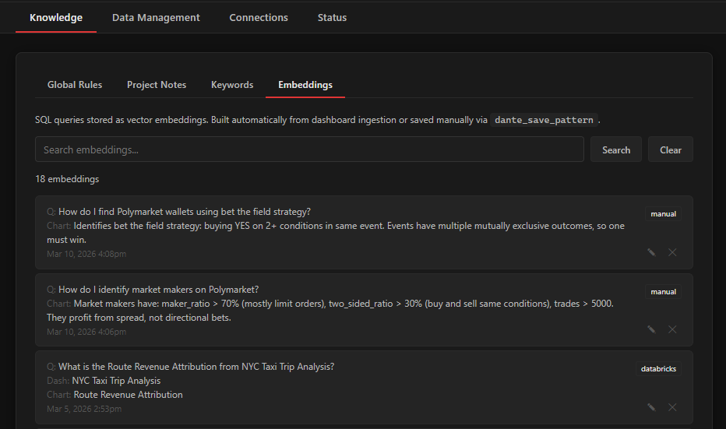The height and width of the screenshot is (429, 726).
Task: Go to the Connections tab
Action: (259, 17)
